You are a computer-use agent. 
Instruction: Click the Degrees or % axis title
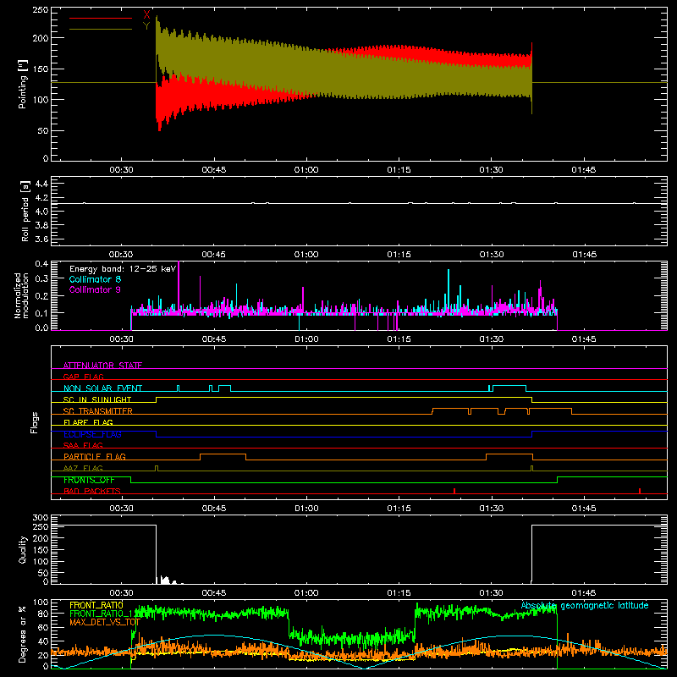pos(23,635)
